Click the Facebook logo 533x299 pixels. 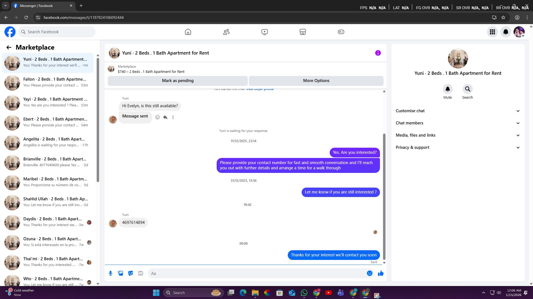click(10, 32)
